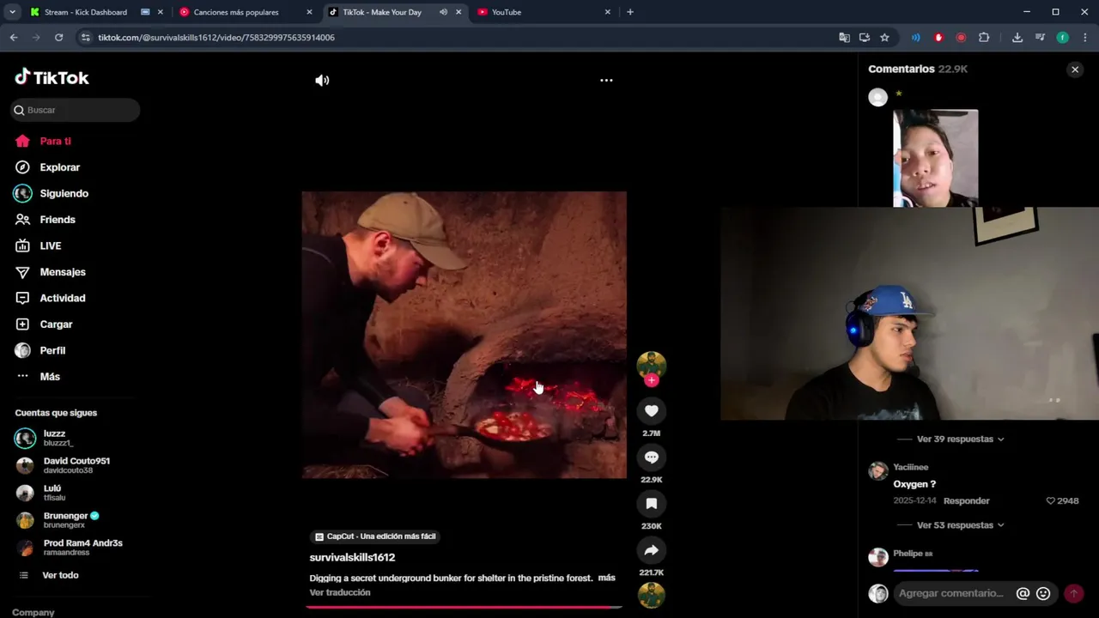Click Ver traducción under the description
Screen dimensions: 1099x618
tap(340, 592)
